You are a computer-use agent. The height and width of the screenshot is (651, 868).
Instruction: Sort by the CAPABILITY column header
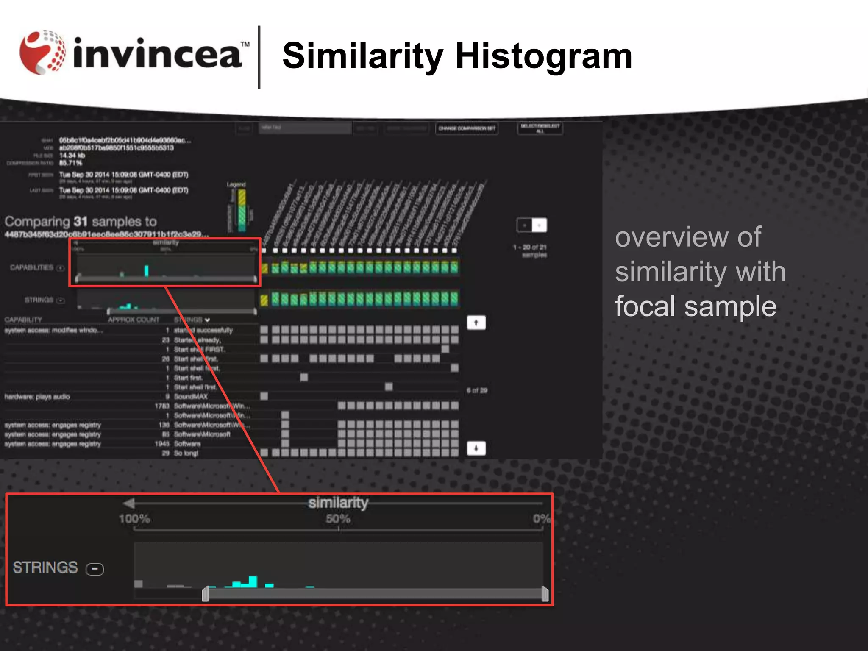pos(23,320)
